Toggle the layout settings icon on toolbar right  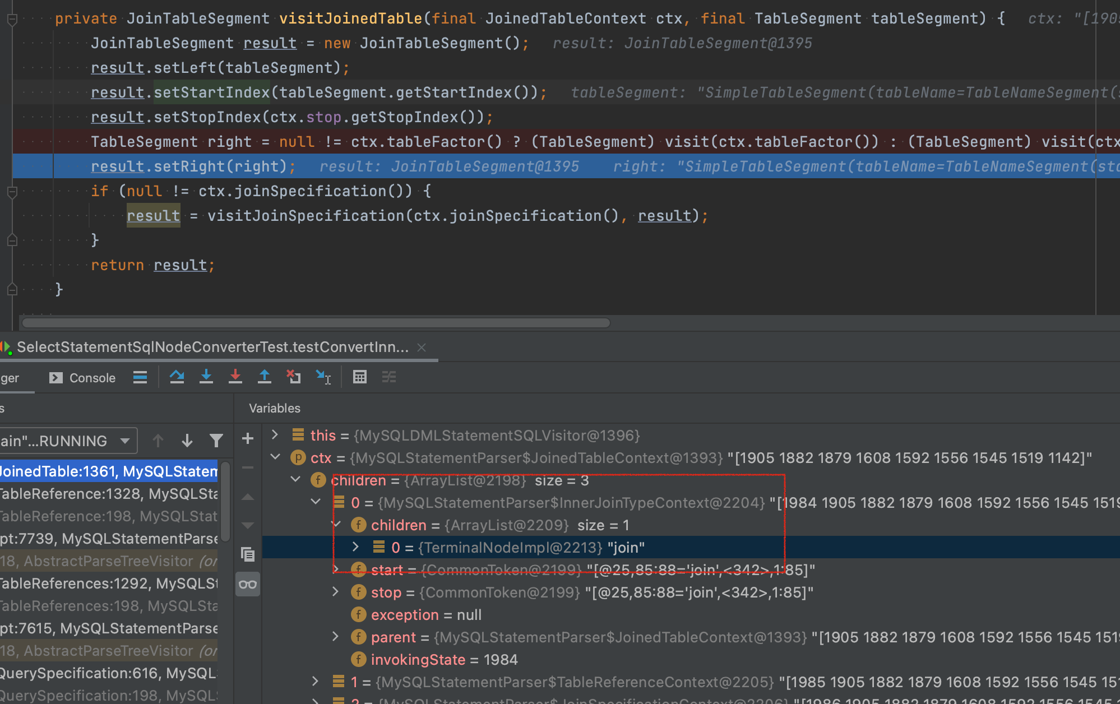click(389, 377)
